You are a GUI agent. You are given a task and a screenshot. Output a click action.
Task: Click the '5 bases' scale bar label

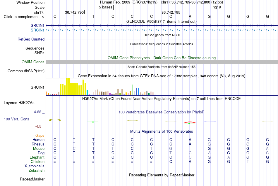(x=105, y=7)
